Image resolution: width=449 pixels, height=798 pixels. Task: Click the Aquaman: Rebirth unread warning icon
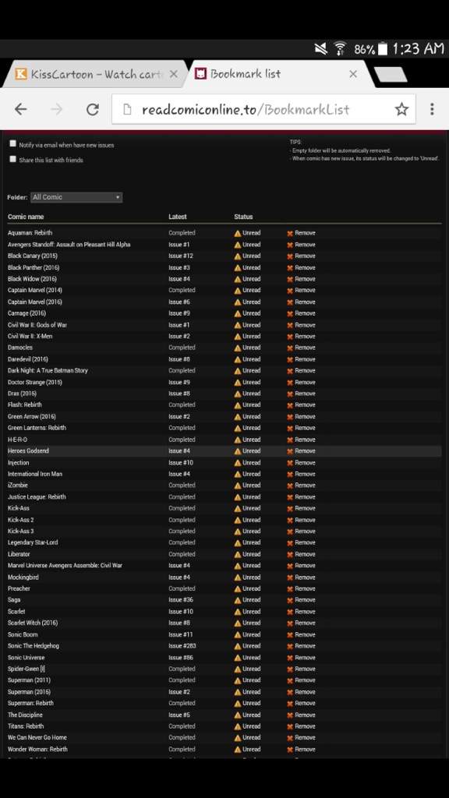coord(237,233)
